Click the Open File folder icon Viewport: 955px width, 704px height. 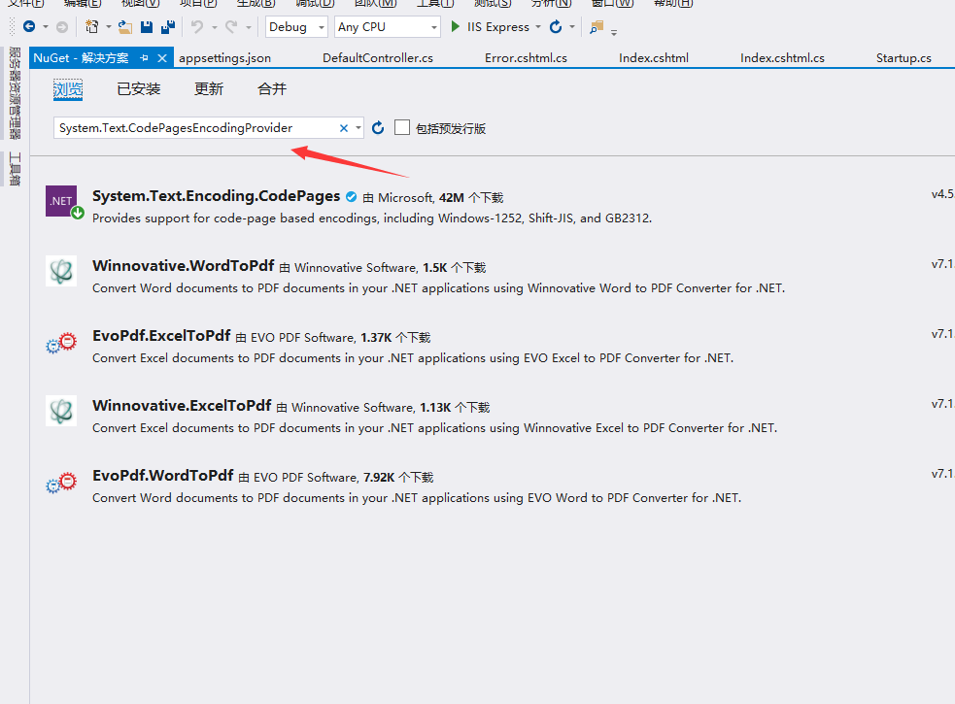click(125, 27)
